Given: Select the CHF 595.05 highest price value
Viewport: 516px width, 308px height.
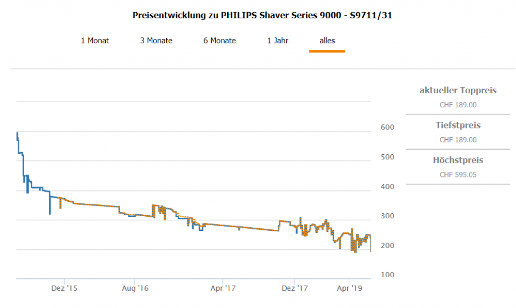Looking at the screenshot, I should [x=458, y=175].
